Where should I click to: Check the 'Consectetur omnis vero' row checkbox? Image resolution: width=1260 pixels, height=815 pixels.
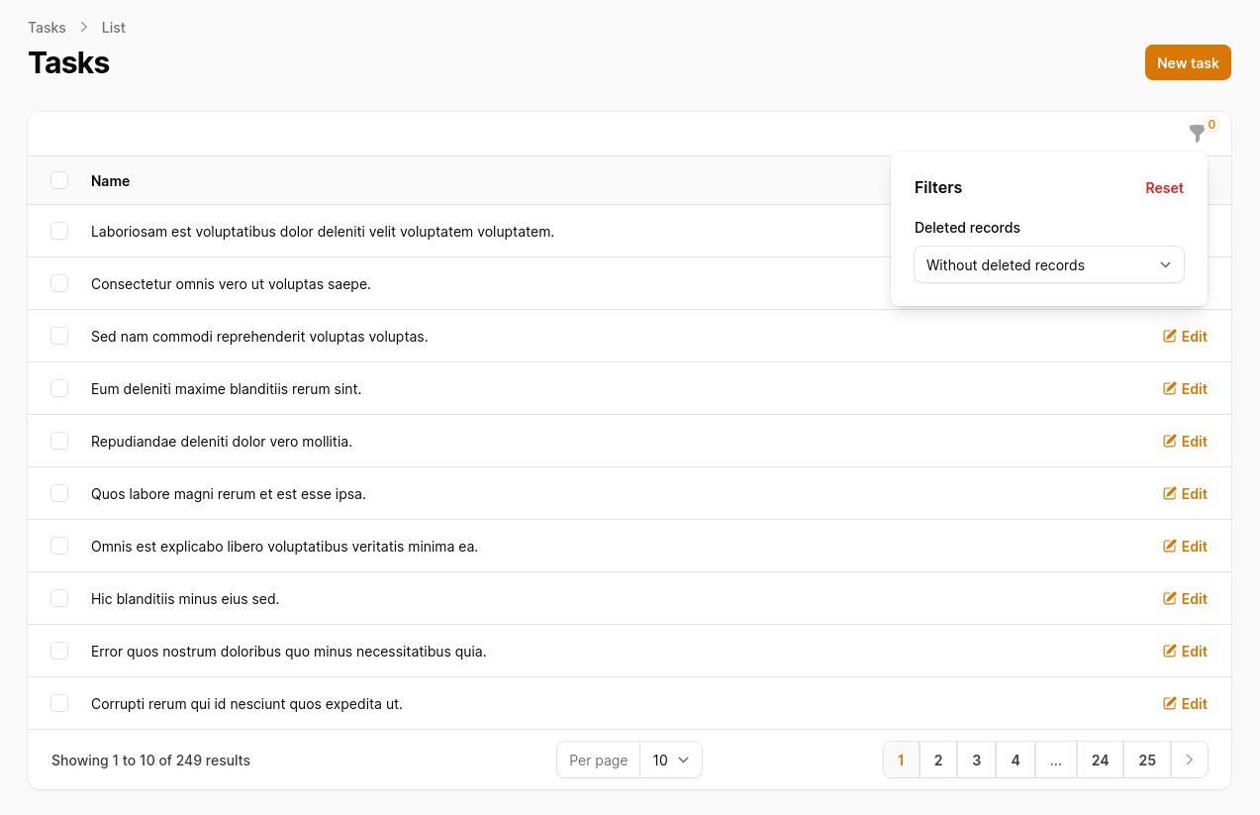tap(59, 283)
